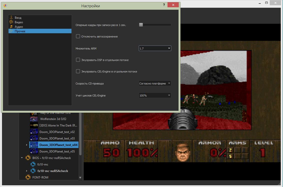Select [3DO] Alone In The Dark entry
283x187 pixels.
[58, 125]
